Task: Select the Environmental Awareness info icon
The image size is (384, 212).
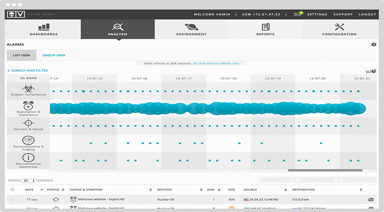Action: [x=28, y=157]
